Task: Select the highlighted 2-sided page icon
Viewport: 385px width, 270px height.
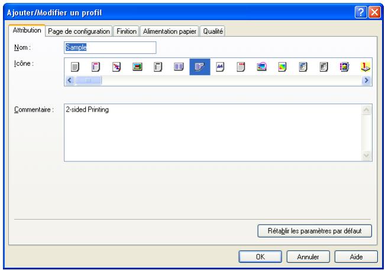Action: point(200,67)
